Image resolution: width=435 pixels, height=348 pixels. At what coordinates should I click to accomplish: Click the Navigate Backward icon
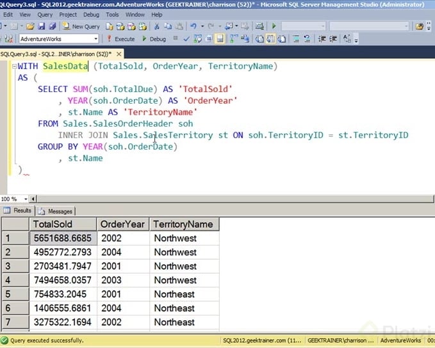click(x=229, y=26)
